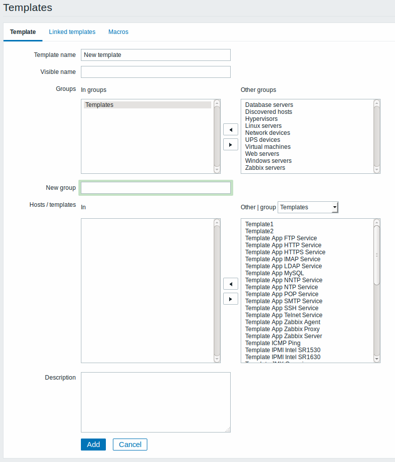Image resolution: width=395 pixels, height=462 pixels.
Task: Select Template App NNTP Service
Action: [284, 280]
